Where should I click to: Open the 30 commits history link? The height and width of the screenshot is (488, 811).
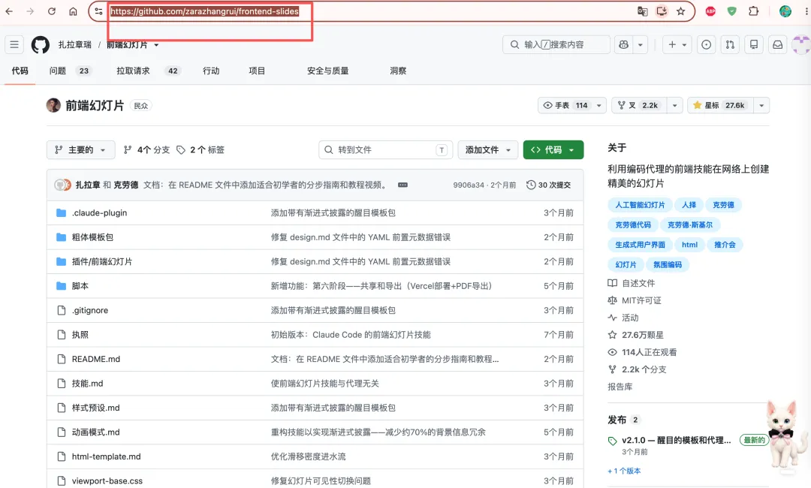548,185
